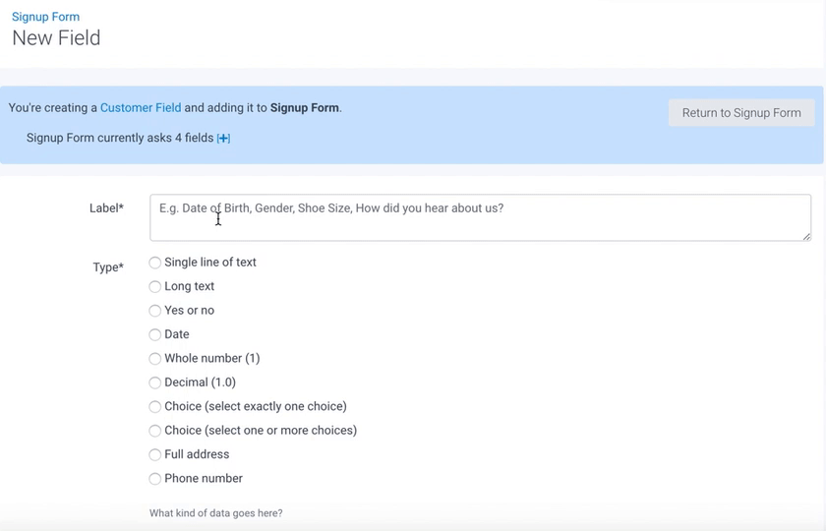Pick the Yes or no field type
826x531 pixels.
pos(155,311)
